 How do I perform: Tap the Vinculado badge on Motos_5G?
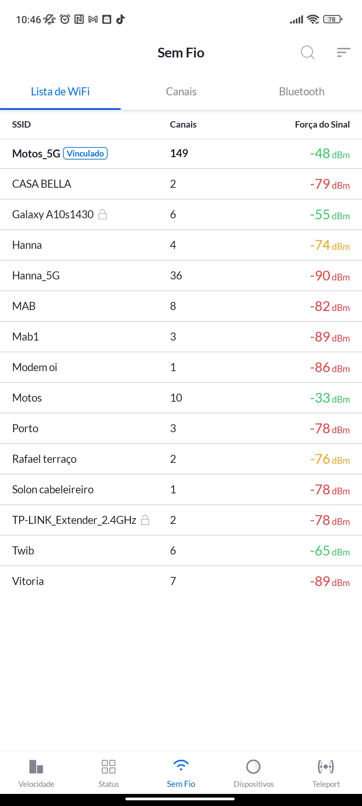85,153
